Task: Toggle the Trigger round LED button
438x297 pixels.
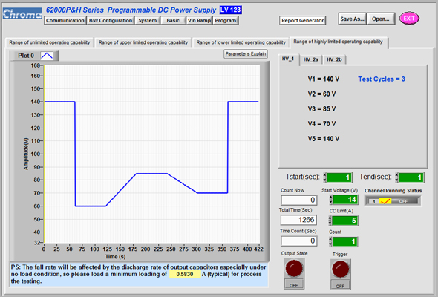Action: click(340, 270)
